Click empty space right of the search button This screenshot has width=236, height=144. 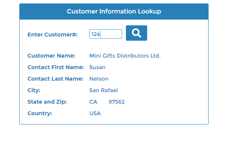pyautogui.click(x=178, y=33)
